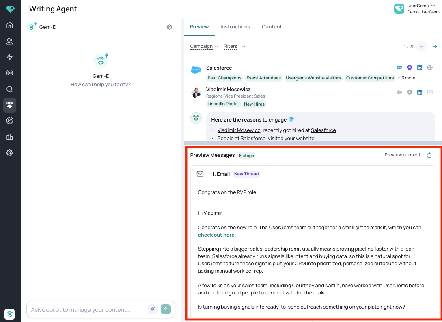Switch to the Content tab

(x=272, y=27)
